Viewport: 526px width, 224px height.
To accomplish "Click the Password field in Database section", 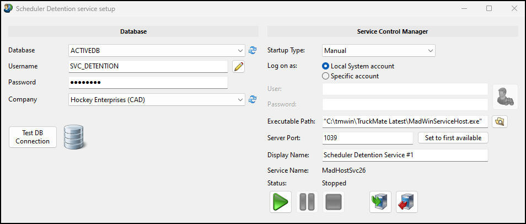I will (148, 83).
